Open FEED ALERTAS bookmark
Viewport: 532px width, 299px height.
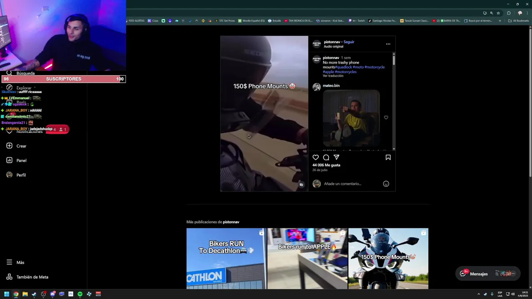(x=135, y=21)
